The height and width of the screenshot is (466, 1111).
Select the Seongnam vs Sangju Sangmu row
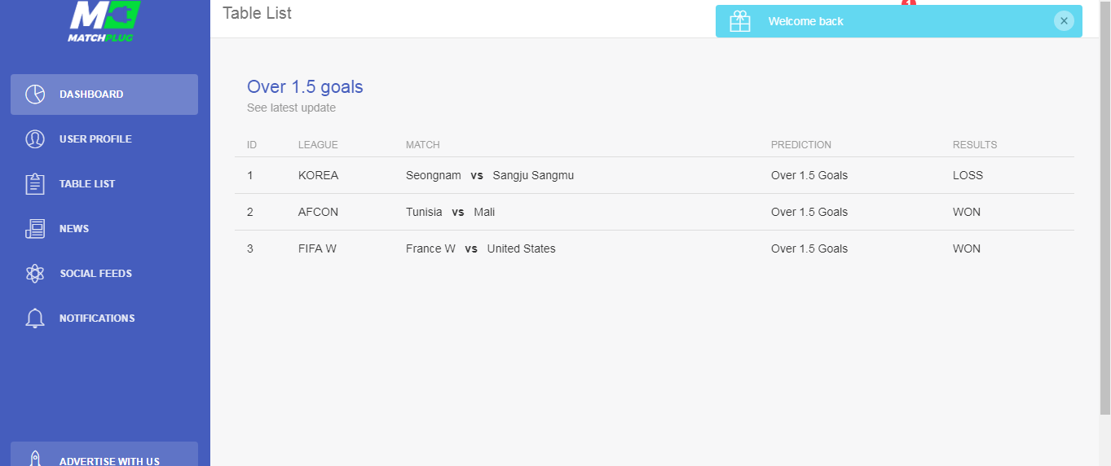(x=655, y=175)
